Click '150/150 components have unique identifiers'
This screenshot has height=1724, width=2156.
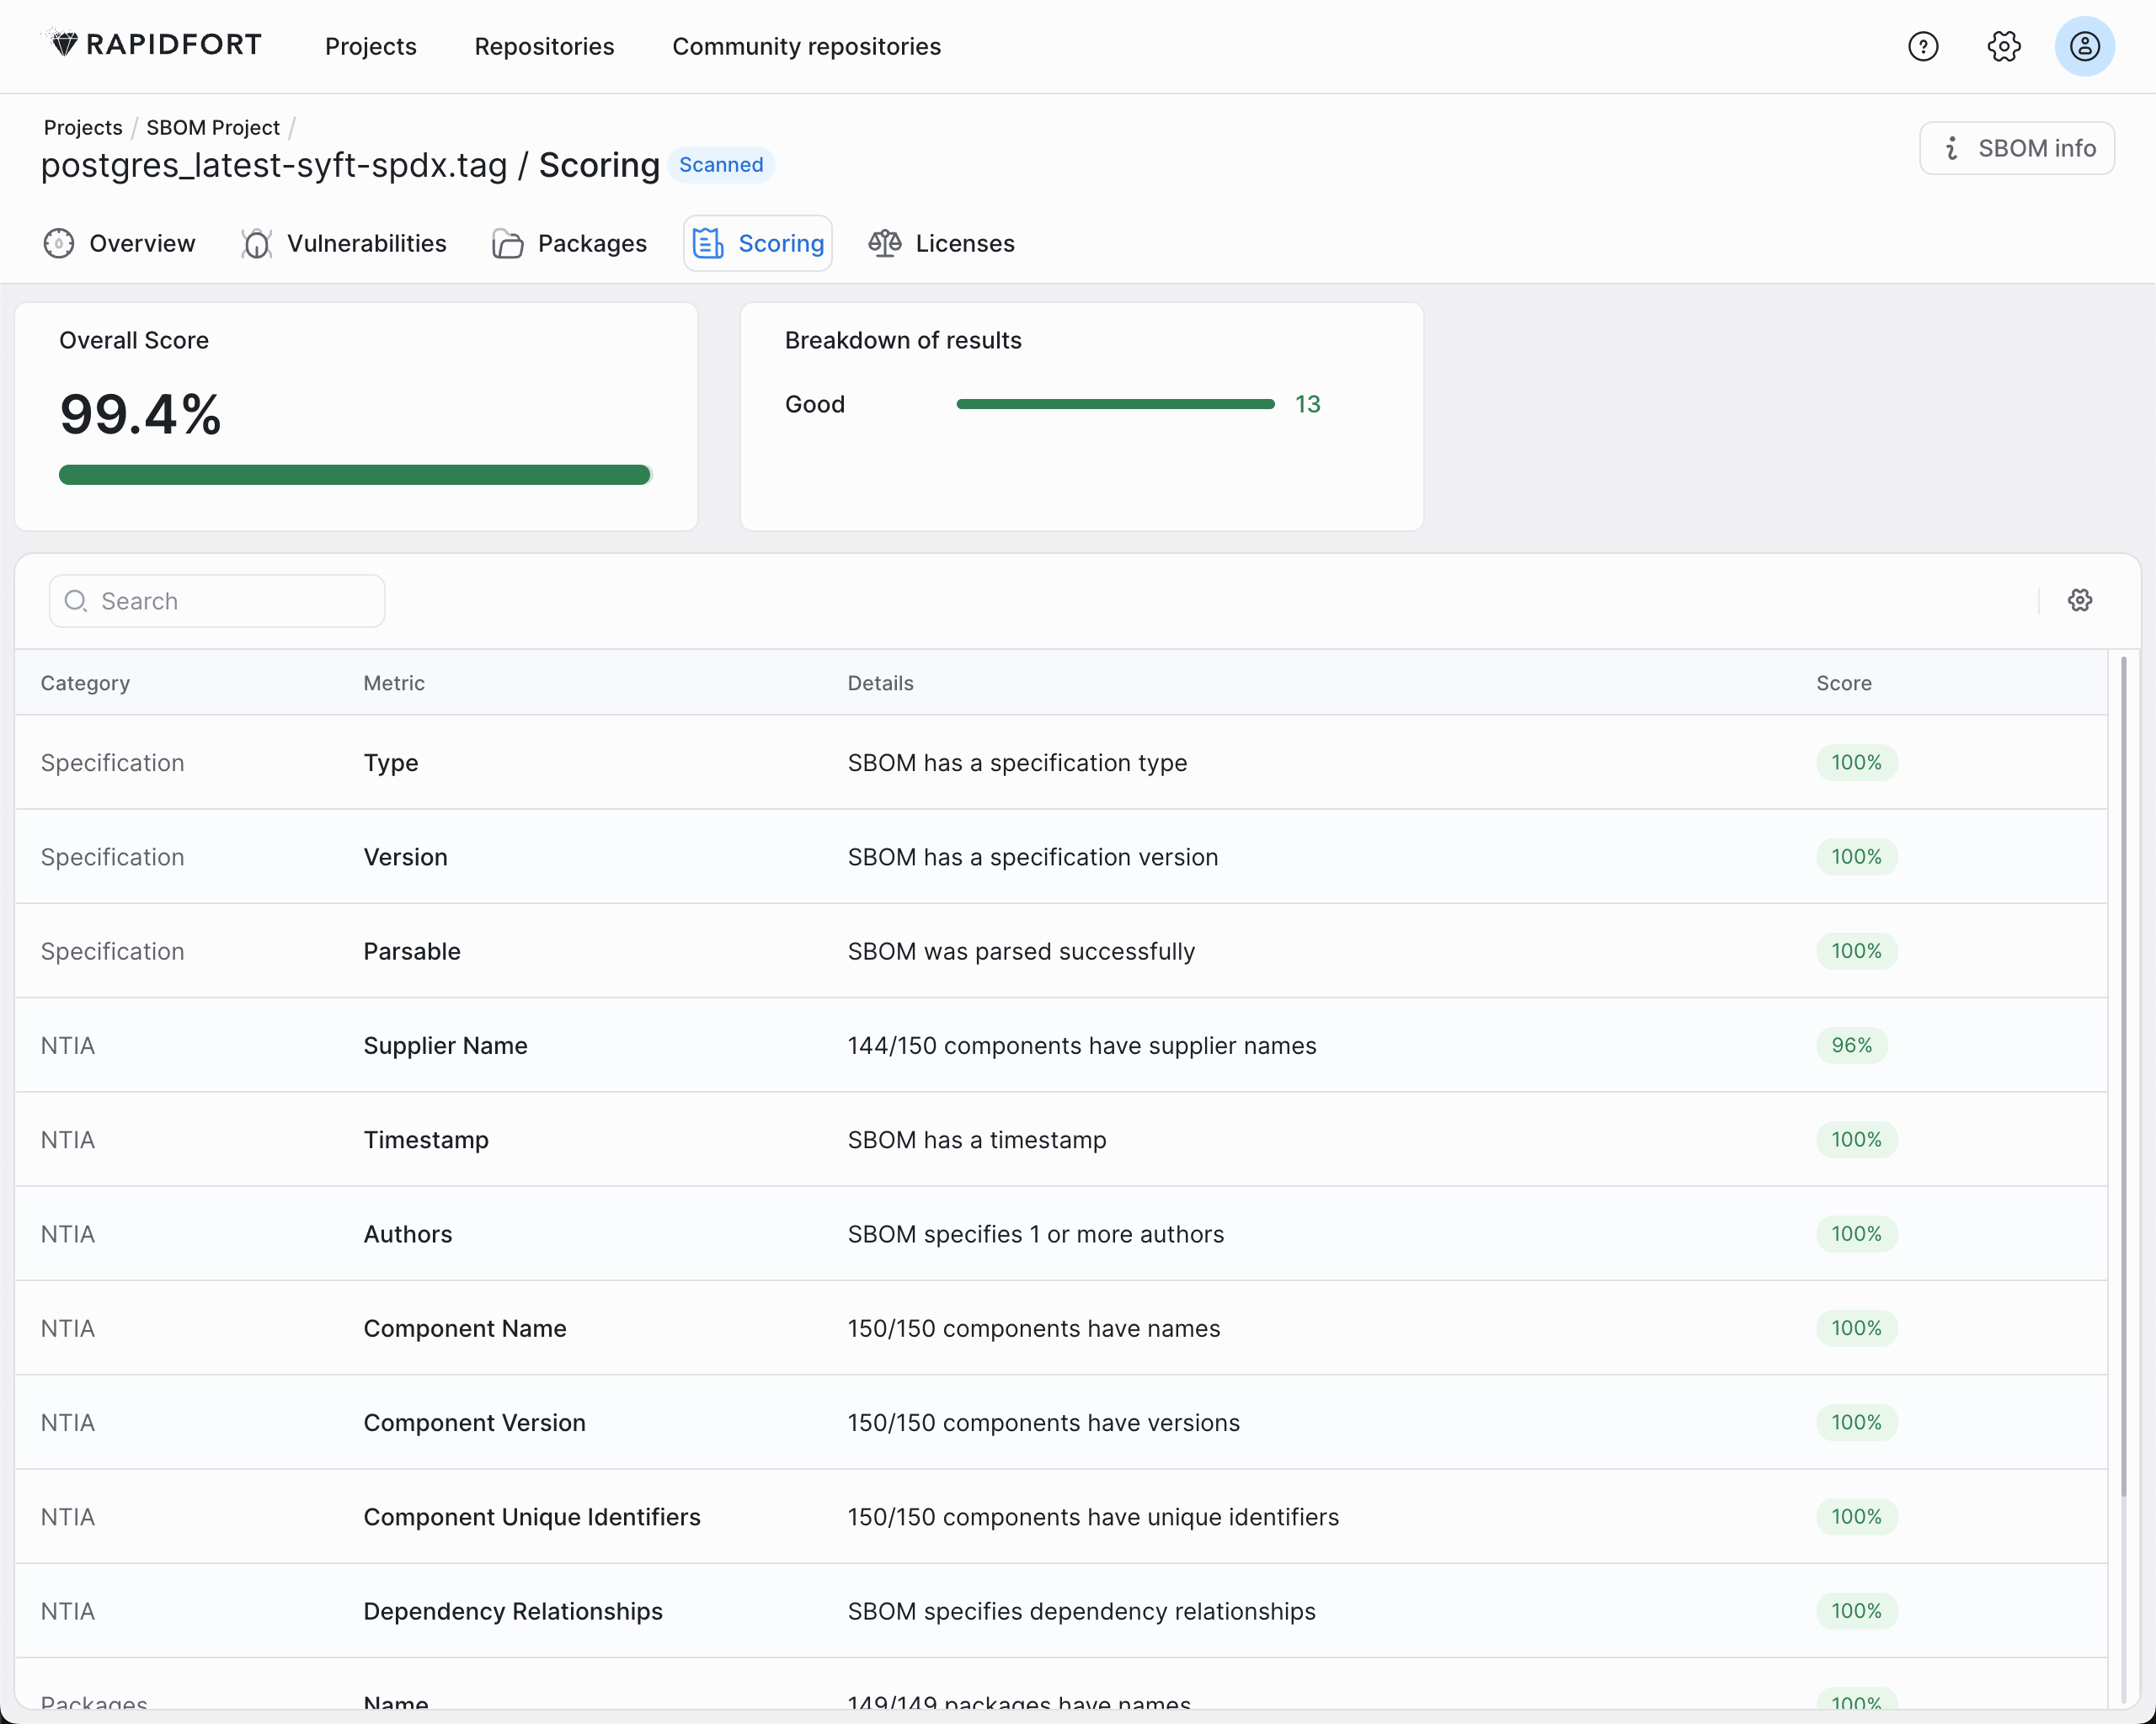tap(1092, 1517)
